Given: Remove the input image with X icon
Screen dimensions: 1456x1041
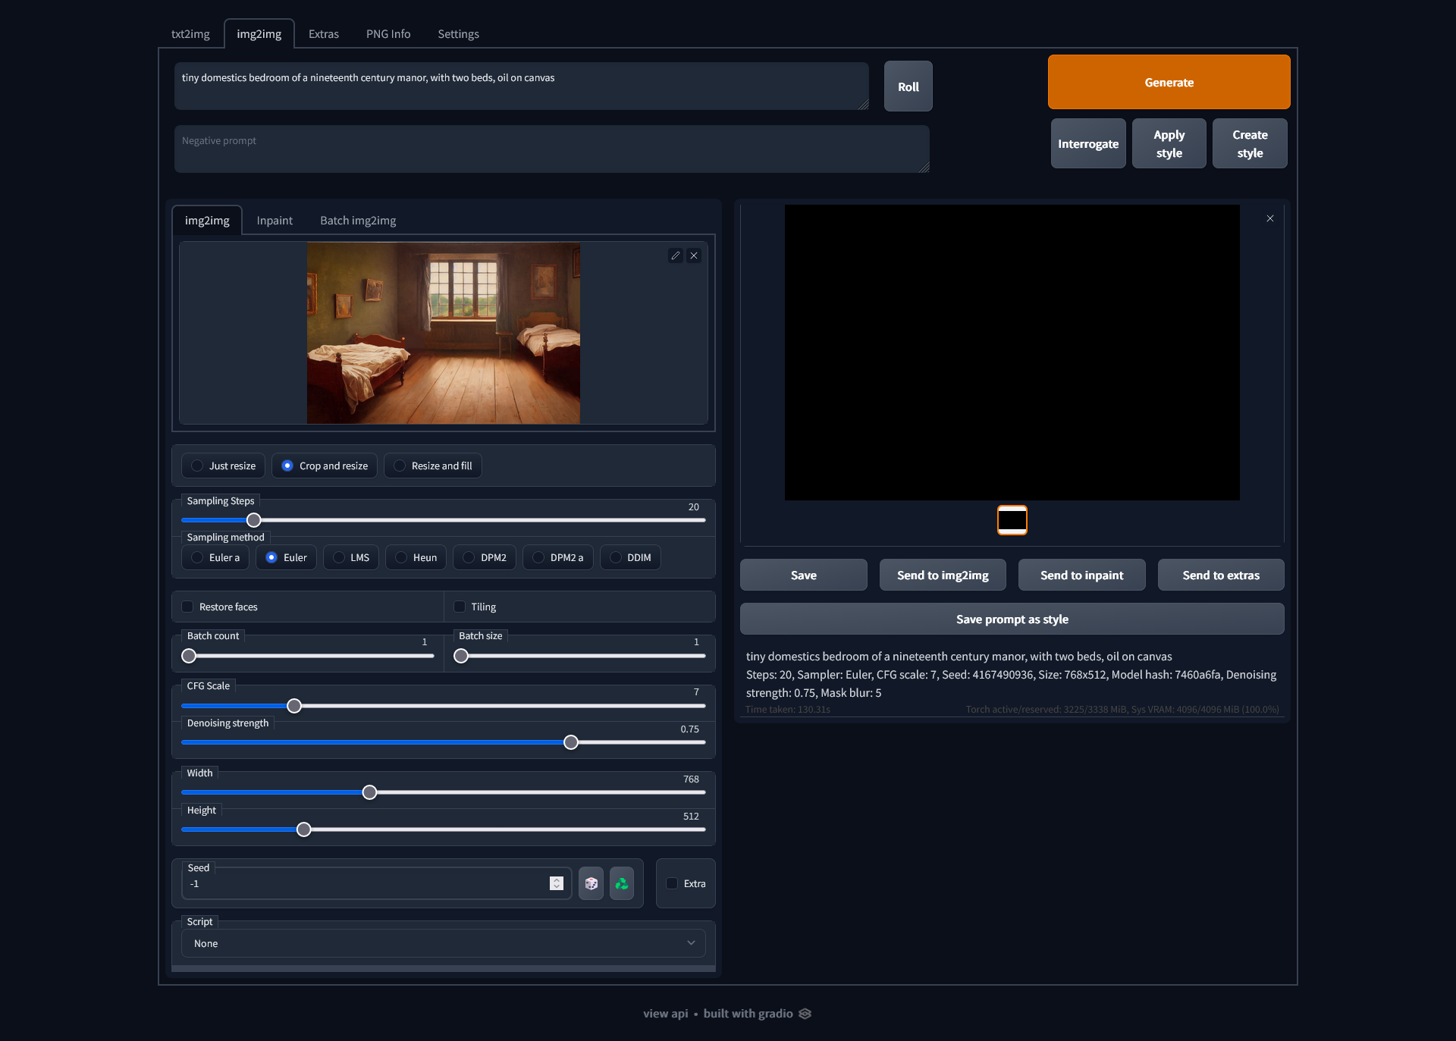Looking at the screenshot, I should pos(693,256).
